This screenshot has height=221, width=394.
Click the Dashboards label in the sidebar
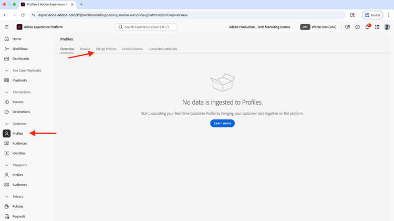click(x=21, y=58)
